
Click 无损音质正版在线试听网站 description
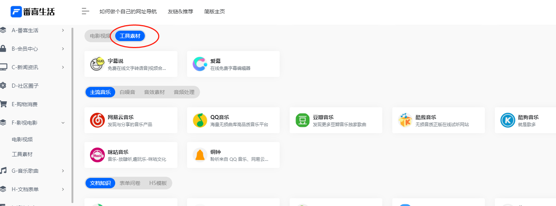point(442,124)
